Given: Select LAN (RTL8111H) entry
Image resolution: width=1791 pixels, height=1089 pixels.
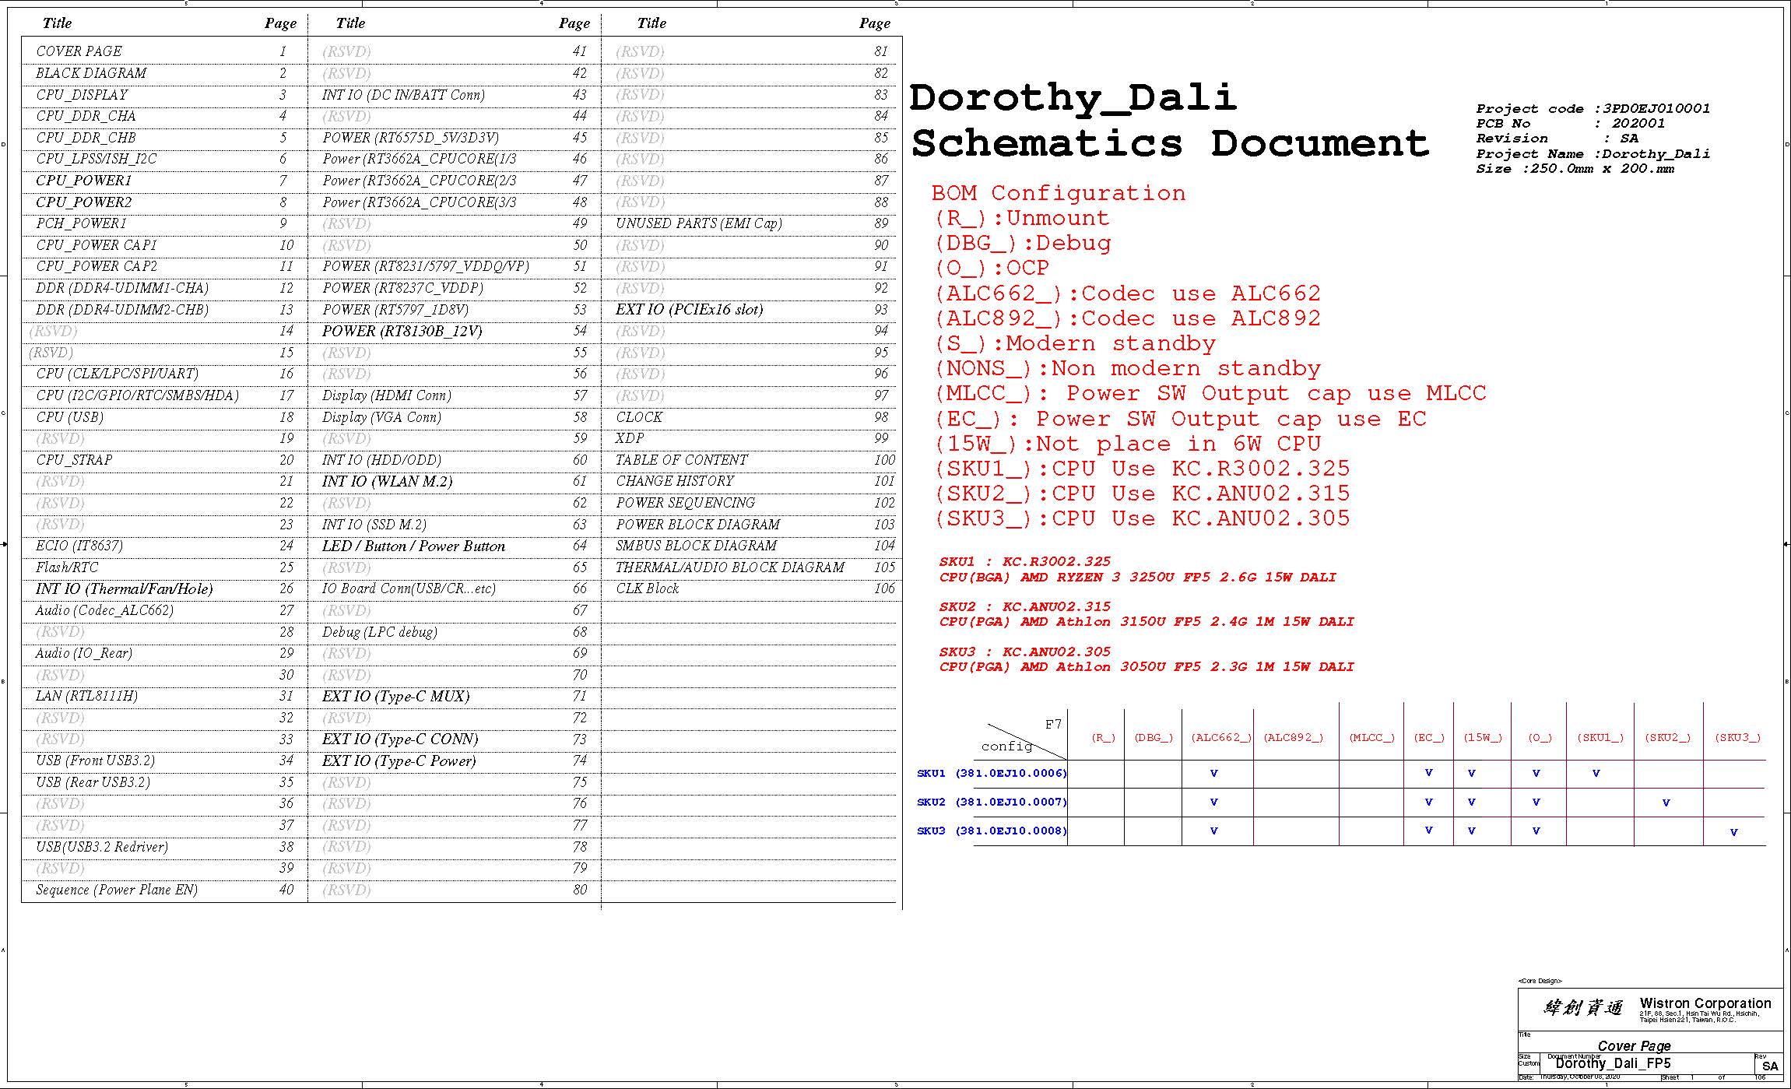Looking at the screenshot, I should click(x=87, y=696).
